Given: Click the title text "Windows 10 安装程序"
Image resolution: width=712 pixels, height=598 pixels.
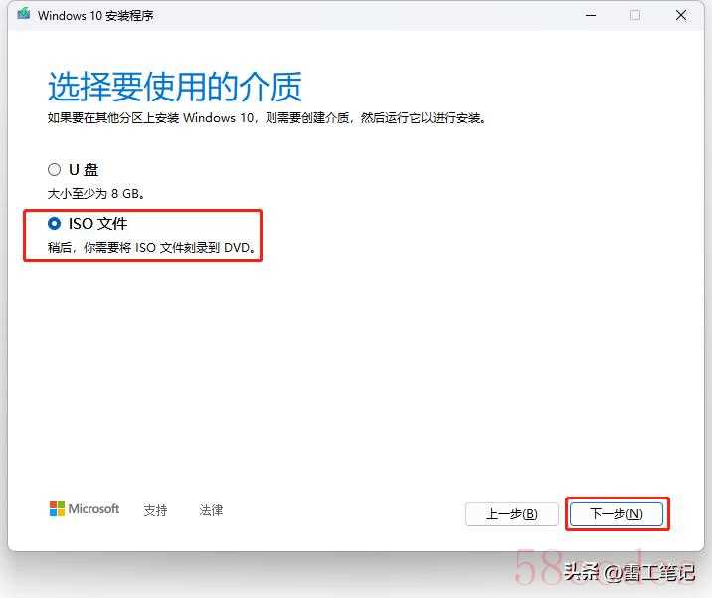Looking at the screenshot, I should point(95,16).
